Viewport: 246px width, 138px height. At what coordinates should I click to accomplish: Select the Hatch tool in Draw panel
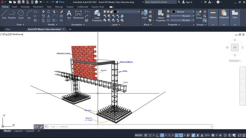(x=35, y=20)
